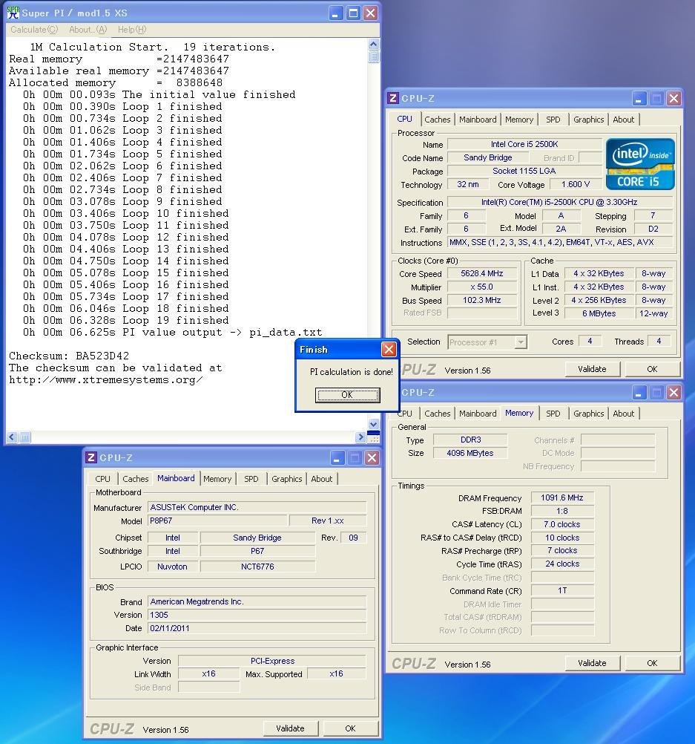Close the Finish dialog

click(389, 350)
